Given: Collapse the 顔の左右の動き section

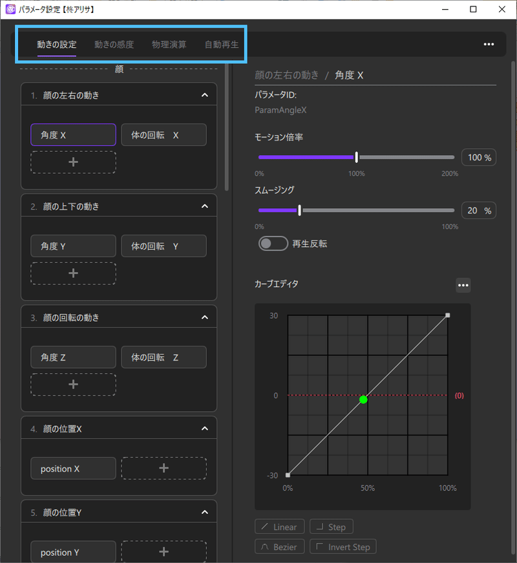Looking at the screenshot, I should [x=205, y=95].
